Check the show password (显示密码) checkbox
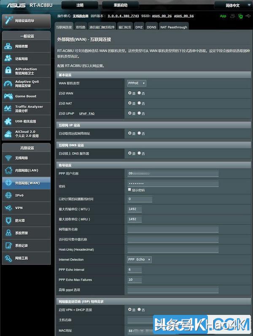Image resolution: width=253 pixels, height=336 pixels. pos(129,190)
